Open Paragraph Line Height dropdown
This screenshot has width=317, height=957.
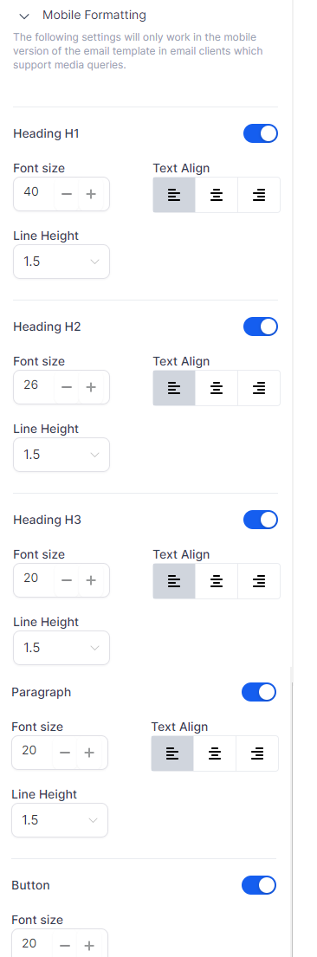point(59,819)
